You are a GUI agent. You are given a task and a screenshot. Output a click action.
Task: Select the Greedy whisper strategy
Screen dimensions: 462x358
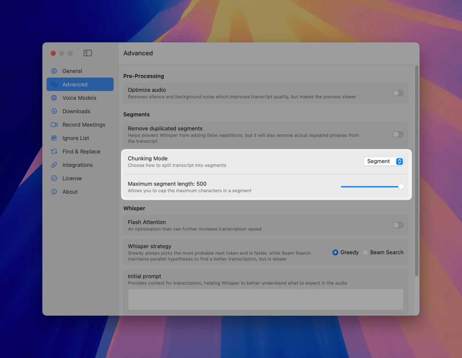click(335, 252)
